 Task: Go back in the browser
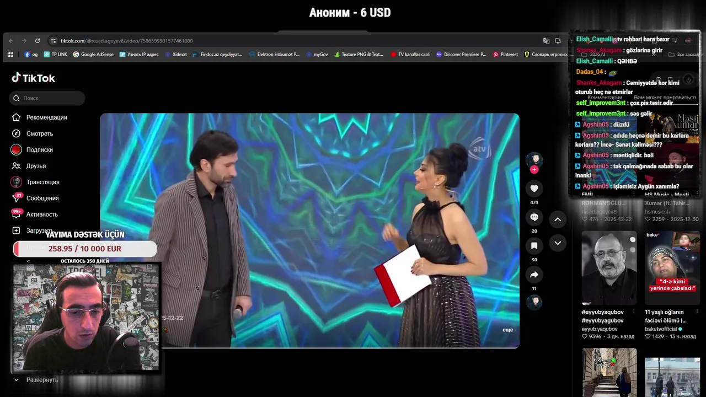pos(11,41)
